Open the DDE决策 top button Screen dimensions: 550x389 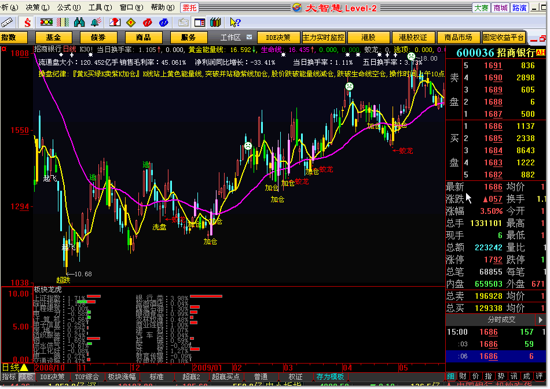click(278, 38)
